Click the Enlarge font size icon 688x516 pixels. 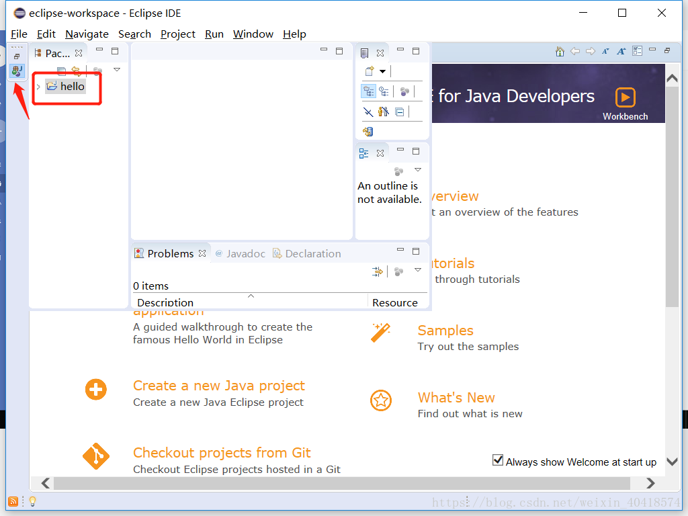tap(621, 51)
